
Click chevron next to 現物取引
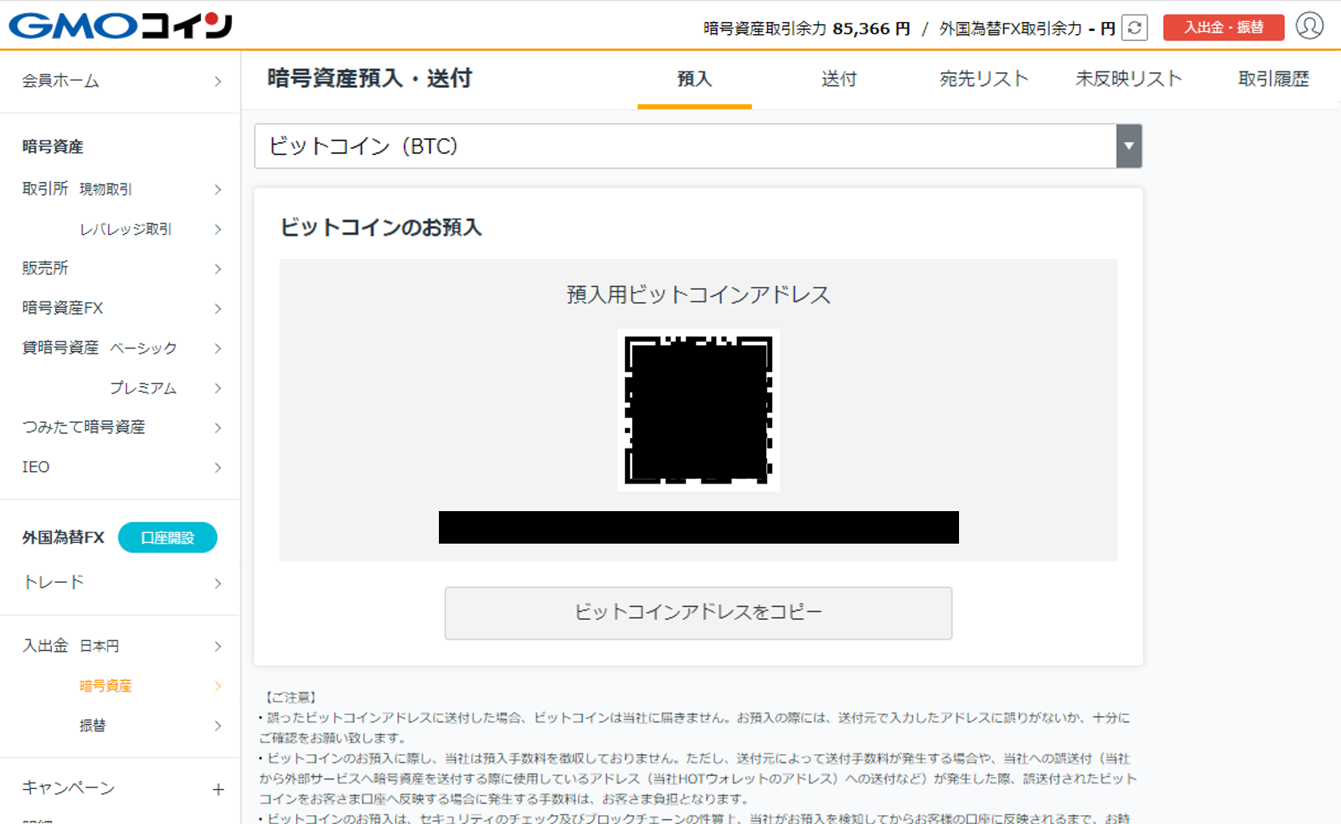tap(218, 189)
